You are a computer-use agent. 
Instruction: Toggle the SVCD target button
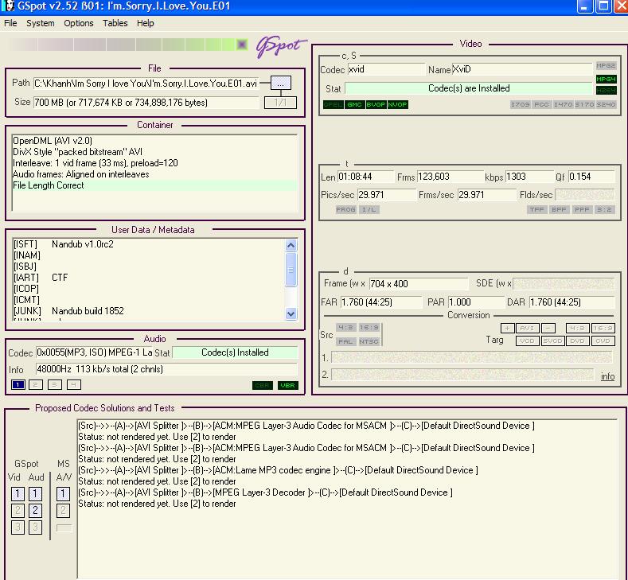[552, 341]
